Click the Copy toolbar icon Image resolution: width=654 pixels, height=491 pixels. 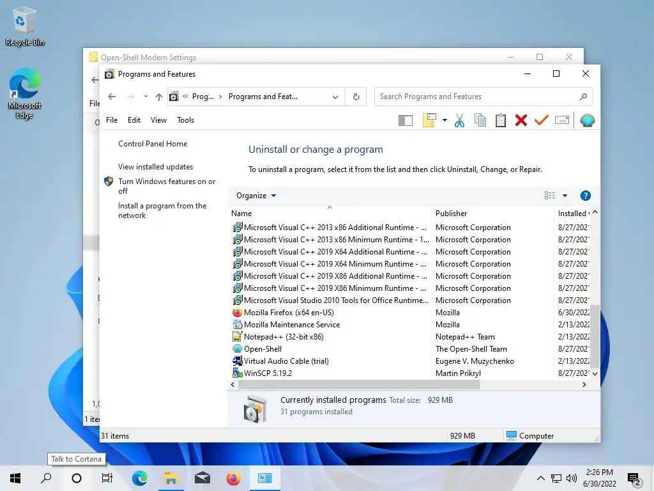coord(480,121)
